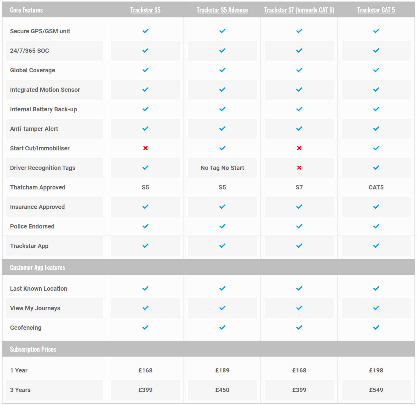The height and width of the screenshot is (406, 417).
Task: Open the Trackstar S5 product link
Action: [x=145, y=10]
